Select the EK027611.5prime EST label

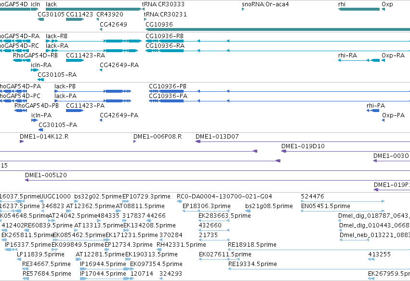point(225,254)
